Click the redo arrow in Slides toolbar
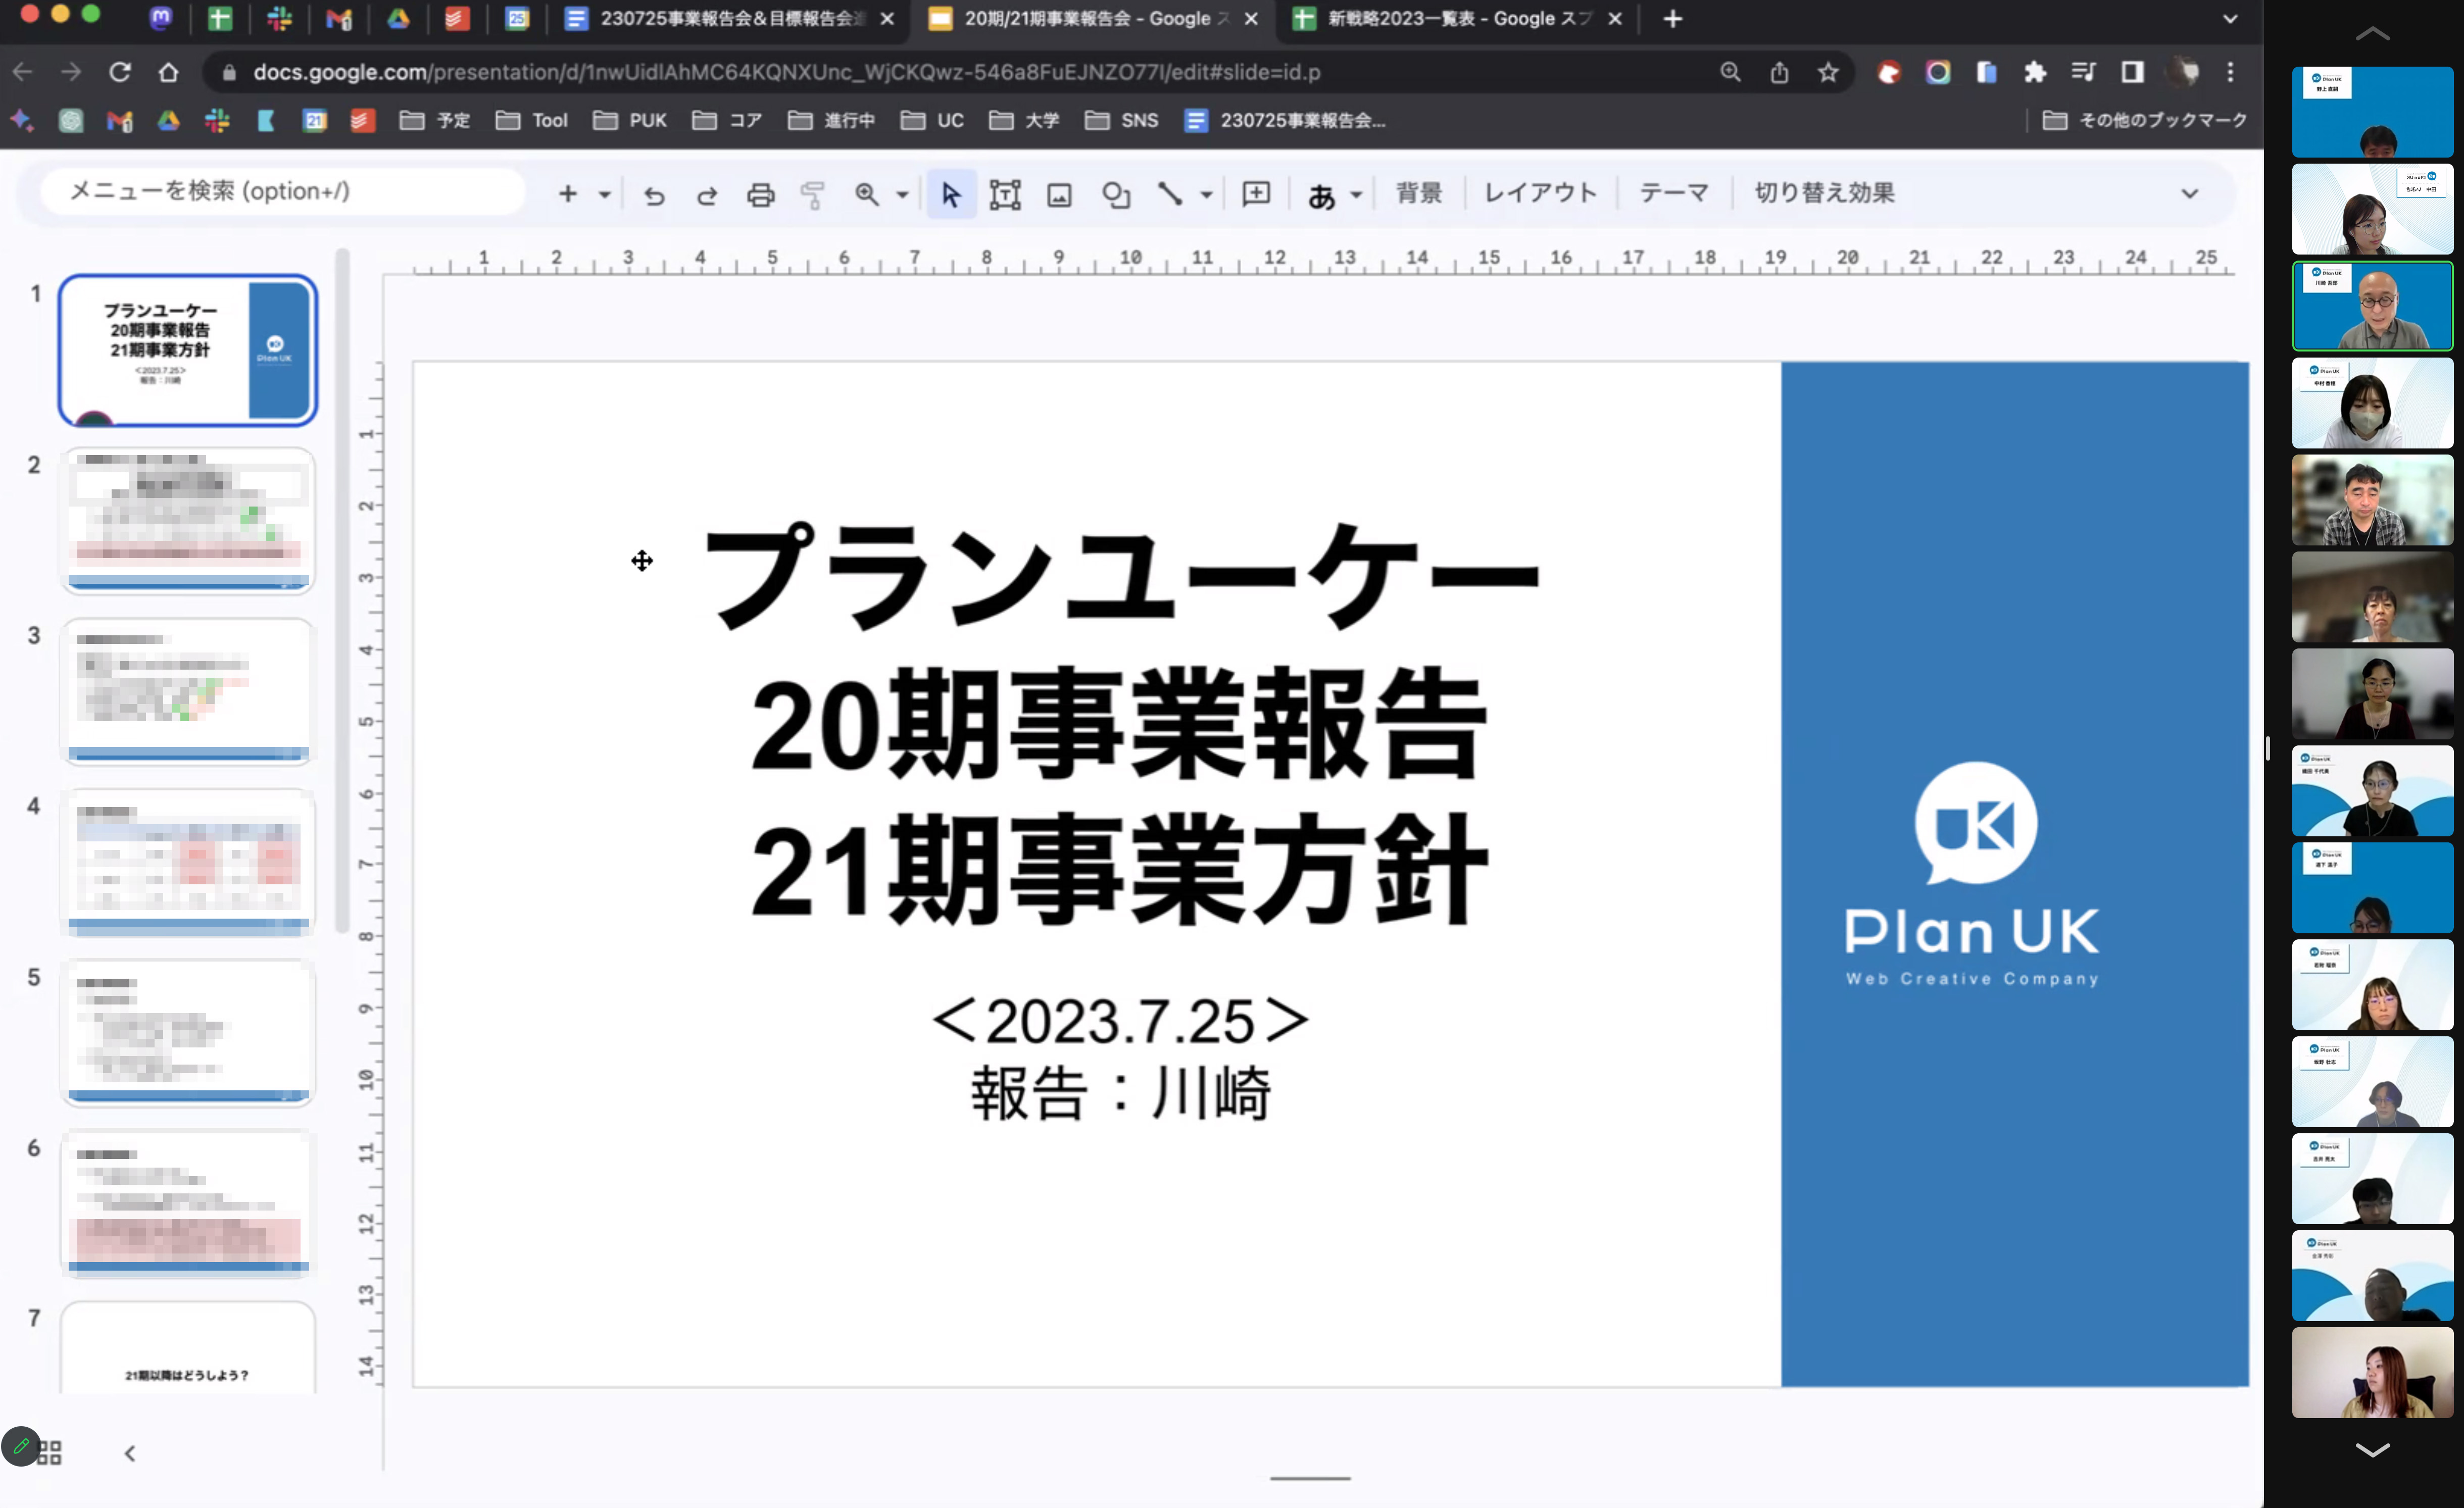2464x1508 pixels. (x=707, y=194)
